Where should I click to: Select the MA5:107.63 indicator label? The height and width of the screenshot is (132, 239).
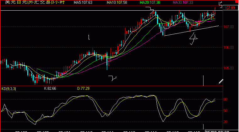click(83, 3)
